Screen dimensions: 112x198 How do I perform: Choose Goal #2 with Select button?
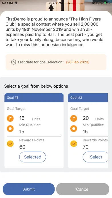pos(95,157)
